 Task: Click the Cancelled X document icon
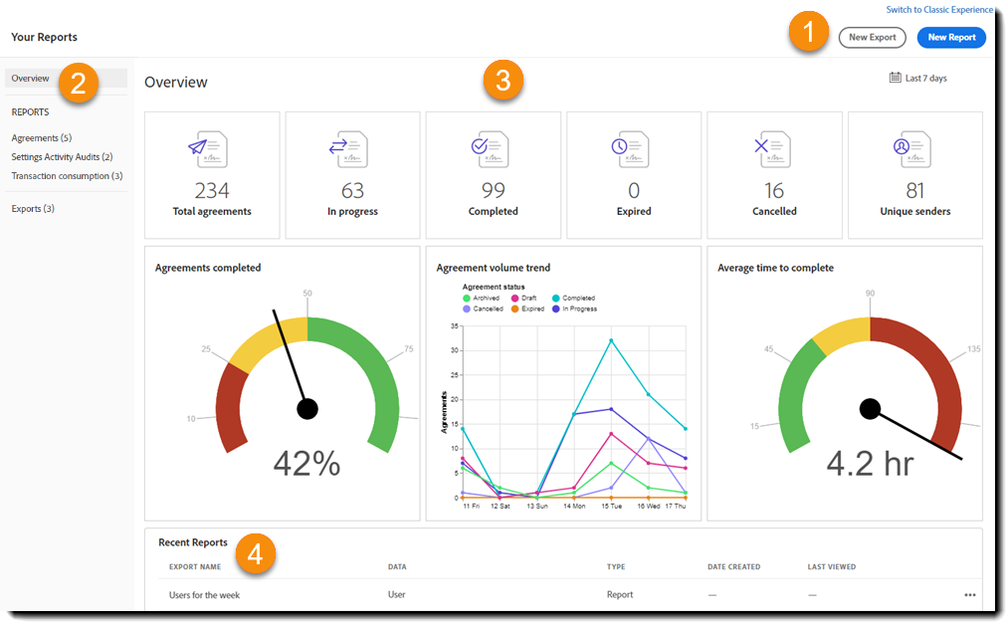point(772,149)
